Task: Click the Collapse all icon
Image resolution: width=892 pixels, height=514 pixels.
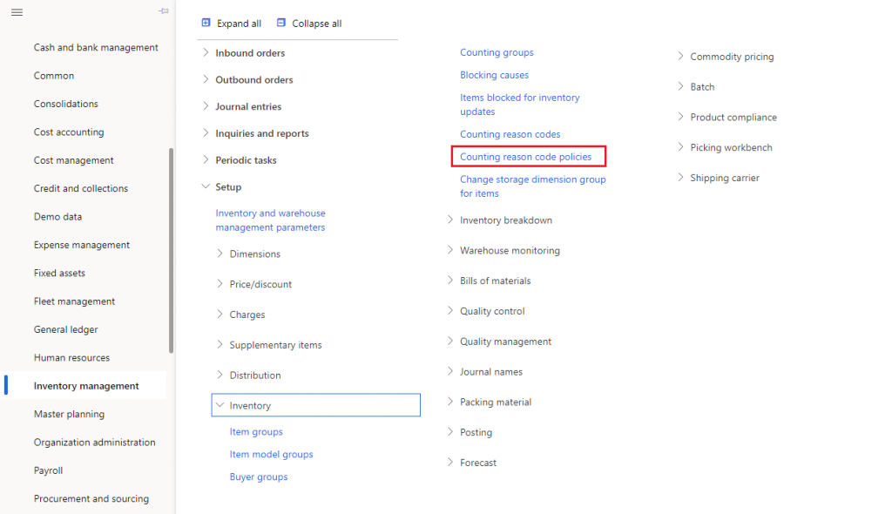Action: tap(280, 23)
